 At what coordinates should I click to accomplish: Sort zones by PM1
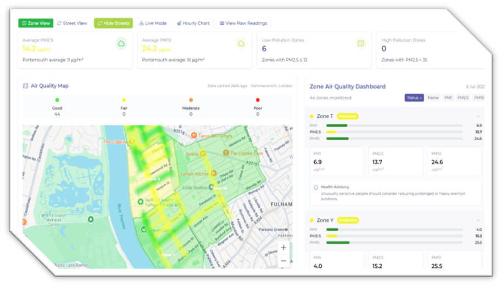tap(448, 98)
